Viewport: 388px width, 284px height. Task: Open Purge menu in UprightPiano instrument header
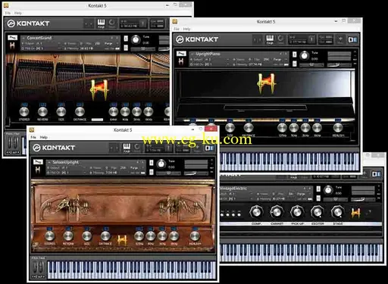tap(279, 59)
